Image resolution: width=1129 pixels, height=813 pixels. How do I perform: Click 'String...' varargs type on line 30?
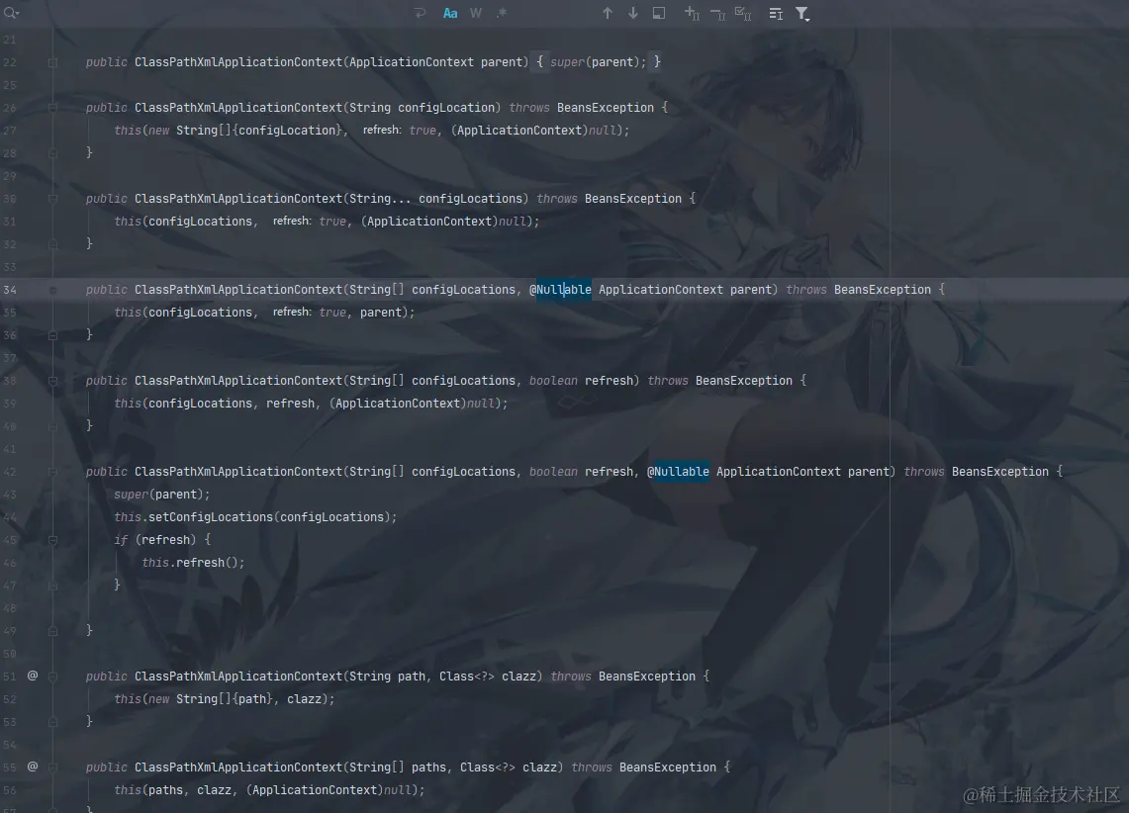coord(380,199)
